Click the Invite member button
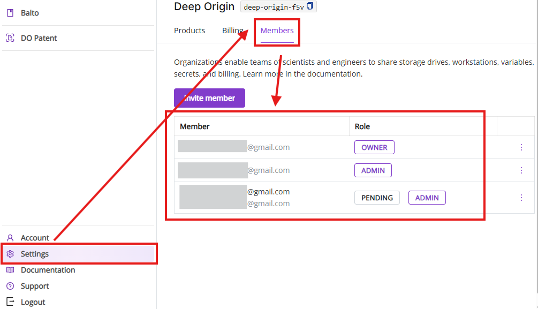 209,98
